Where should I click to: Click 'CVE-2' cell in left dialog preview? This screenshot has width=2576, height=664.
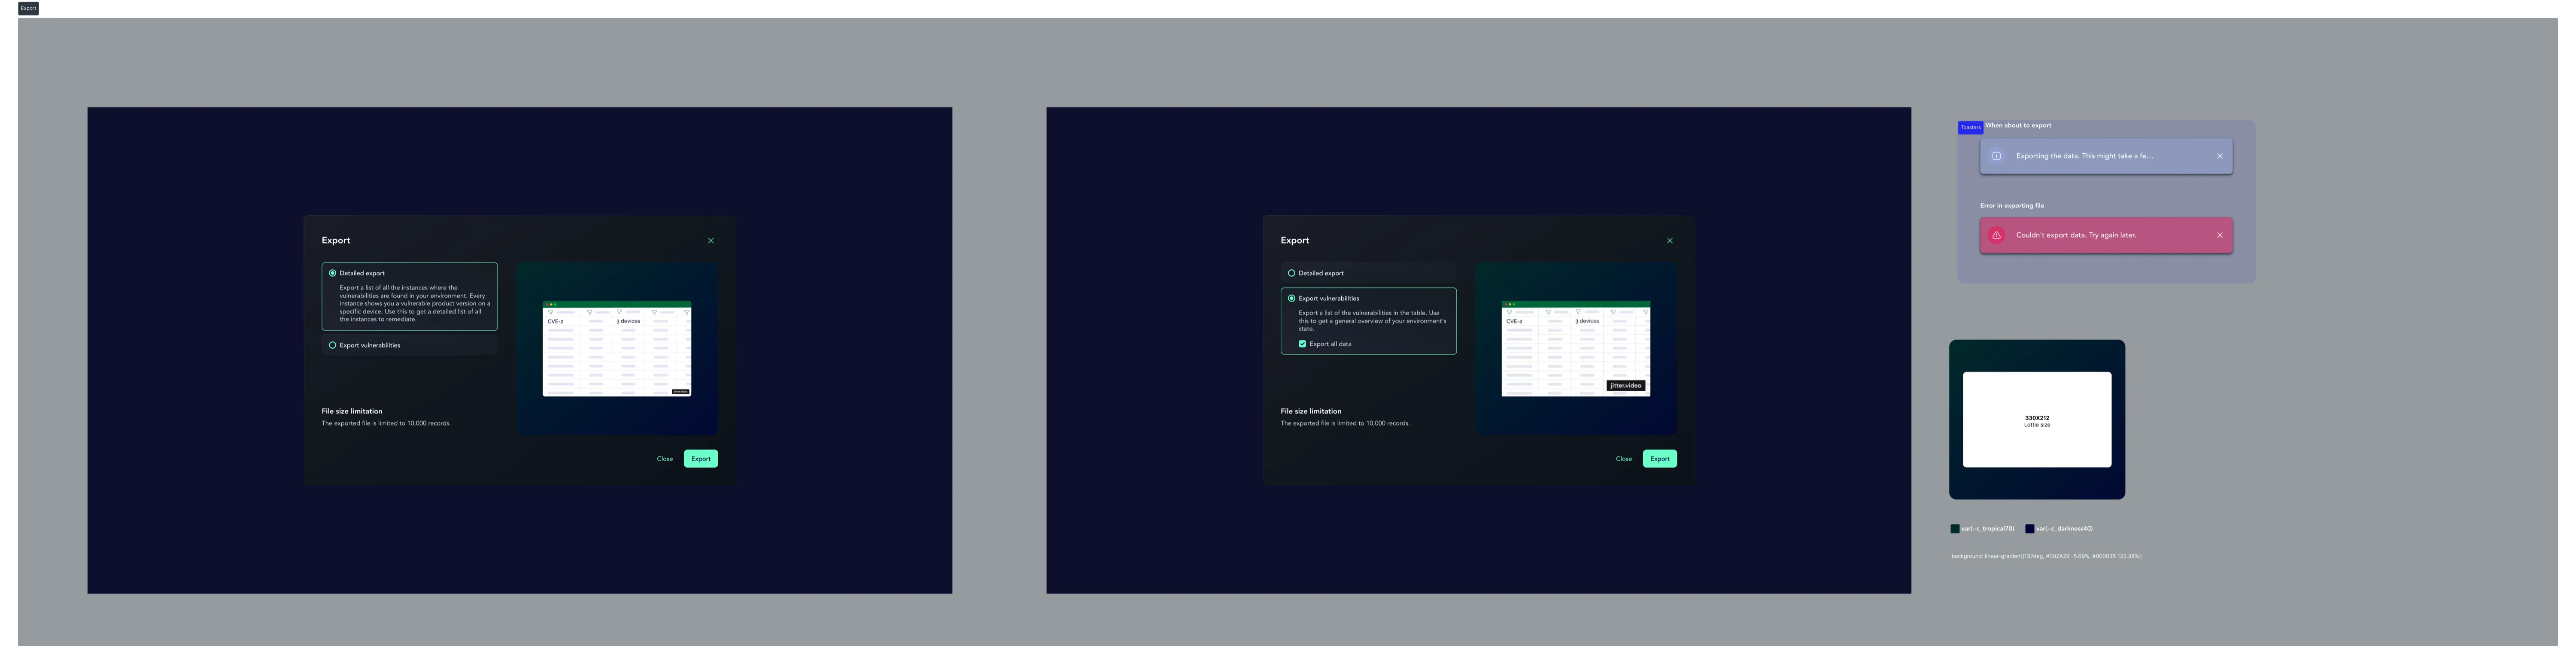[555, 322]
